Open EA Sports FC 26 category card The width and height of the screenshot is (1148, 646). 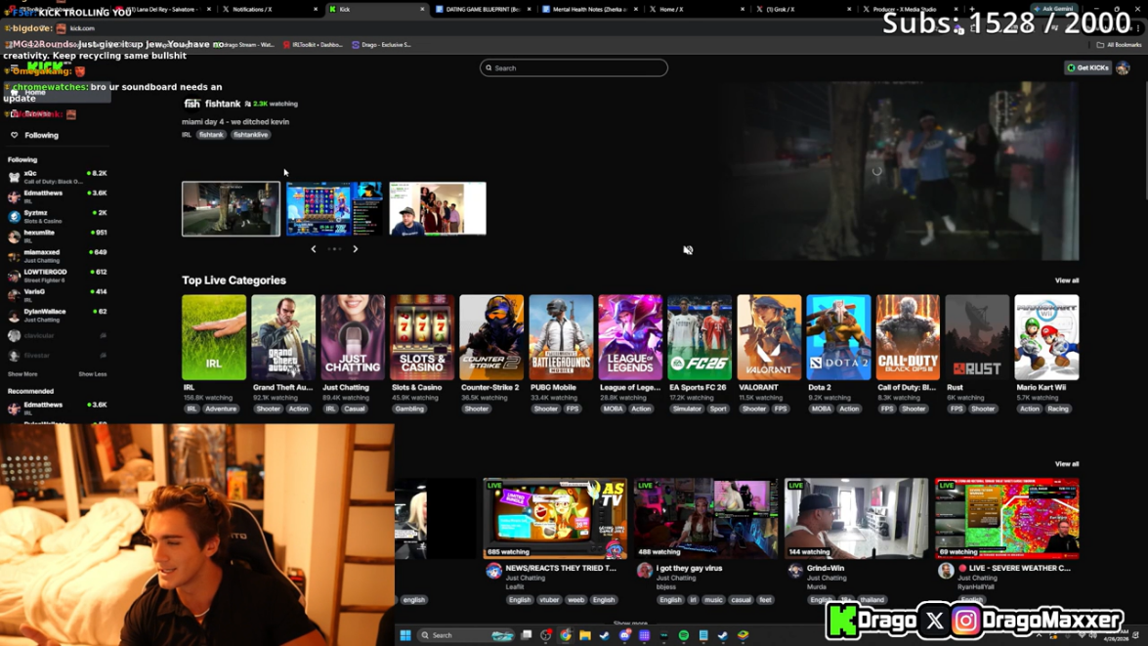click(x=700, y=337)
